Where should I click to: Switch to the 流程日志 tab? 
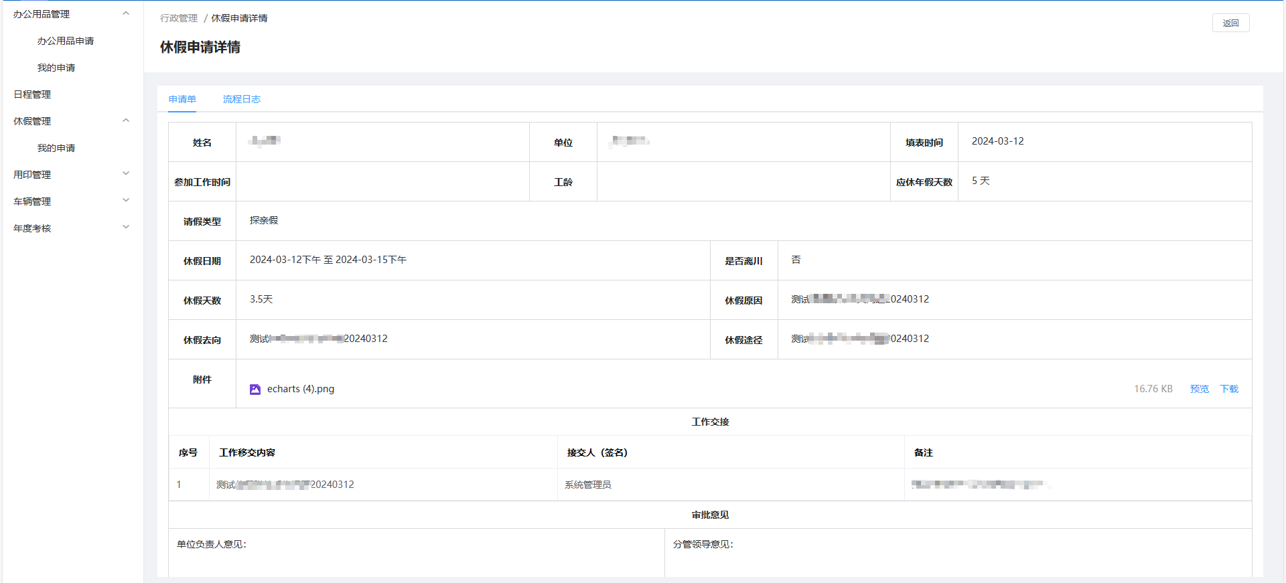242,99
